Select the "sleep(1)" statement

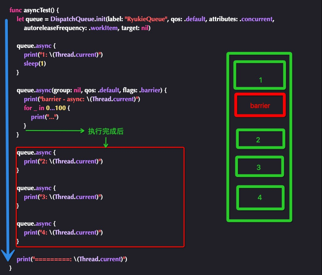(x=35, y=63)
